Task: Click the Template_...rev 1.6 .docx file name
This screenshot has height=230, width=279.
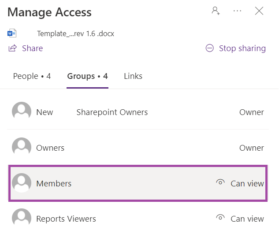Action: point(75,33)
